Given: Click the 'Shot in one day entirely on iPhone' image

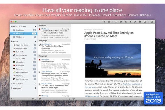Looking at the screenshot, I should pos(113,61).
